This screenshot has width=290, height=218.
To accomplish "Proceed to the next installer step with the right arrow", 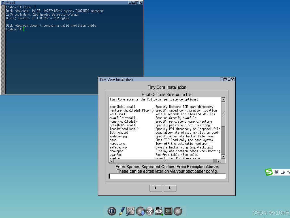I will [x=170, y=188].
